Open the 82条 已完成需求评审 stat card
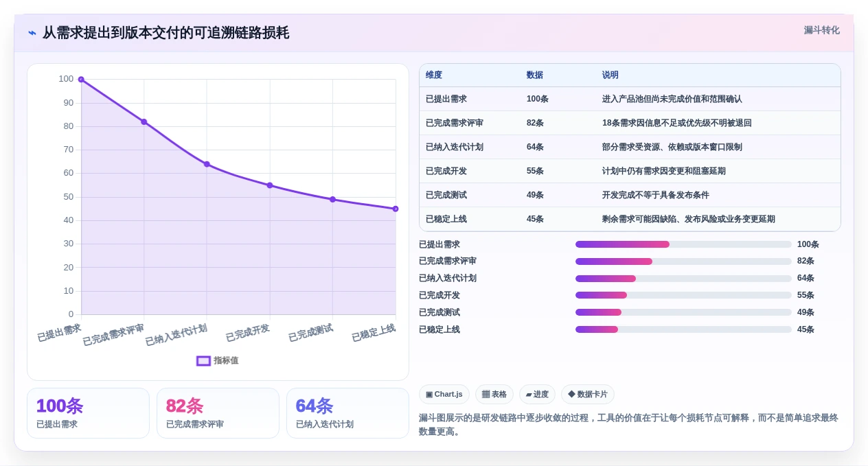 pos(218,413)
